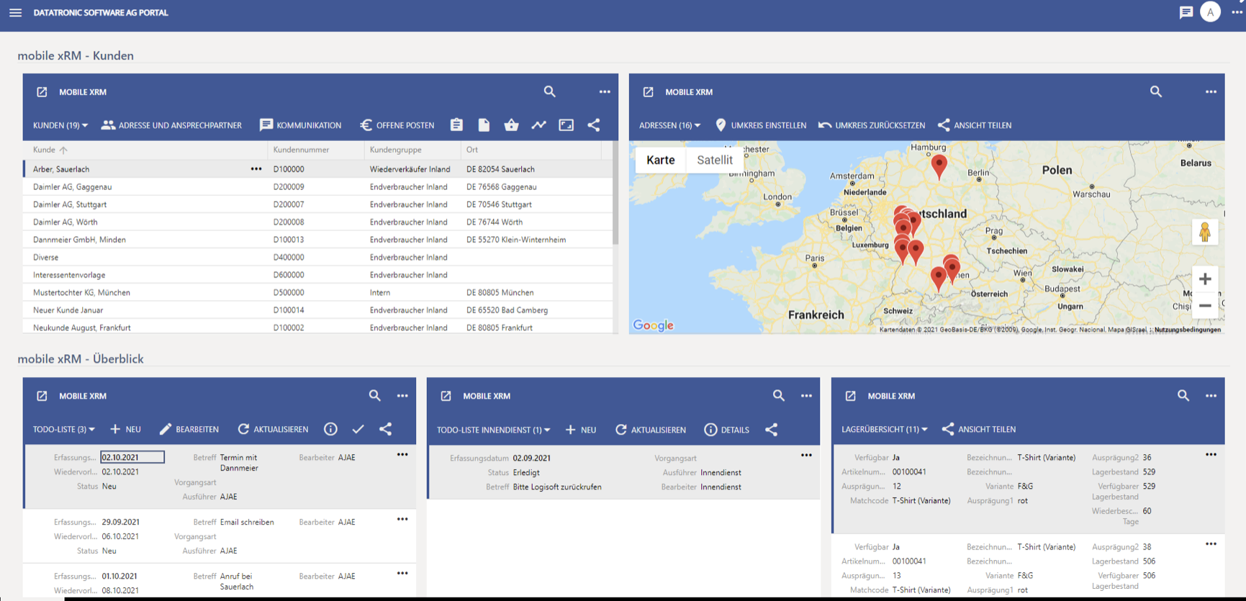Switch map to Satellit view

click(715, 160)
